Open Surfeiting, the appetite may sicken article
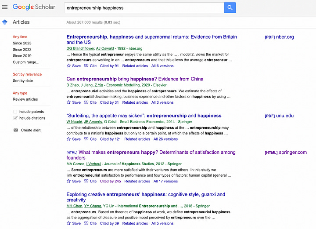Viewport: 316px width, 229px height. coord(144,116)
